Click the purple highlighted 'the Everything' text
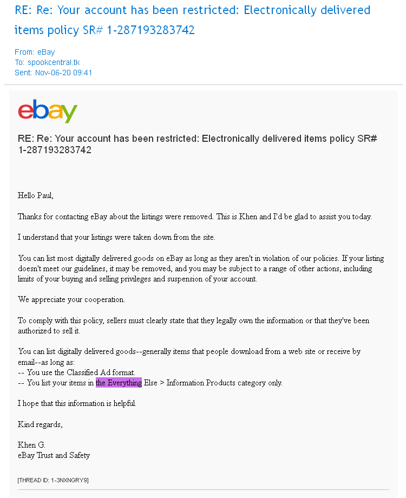The width and height of the screenshot is (406, 498). (119, 383)
